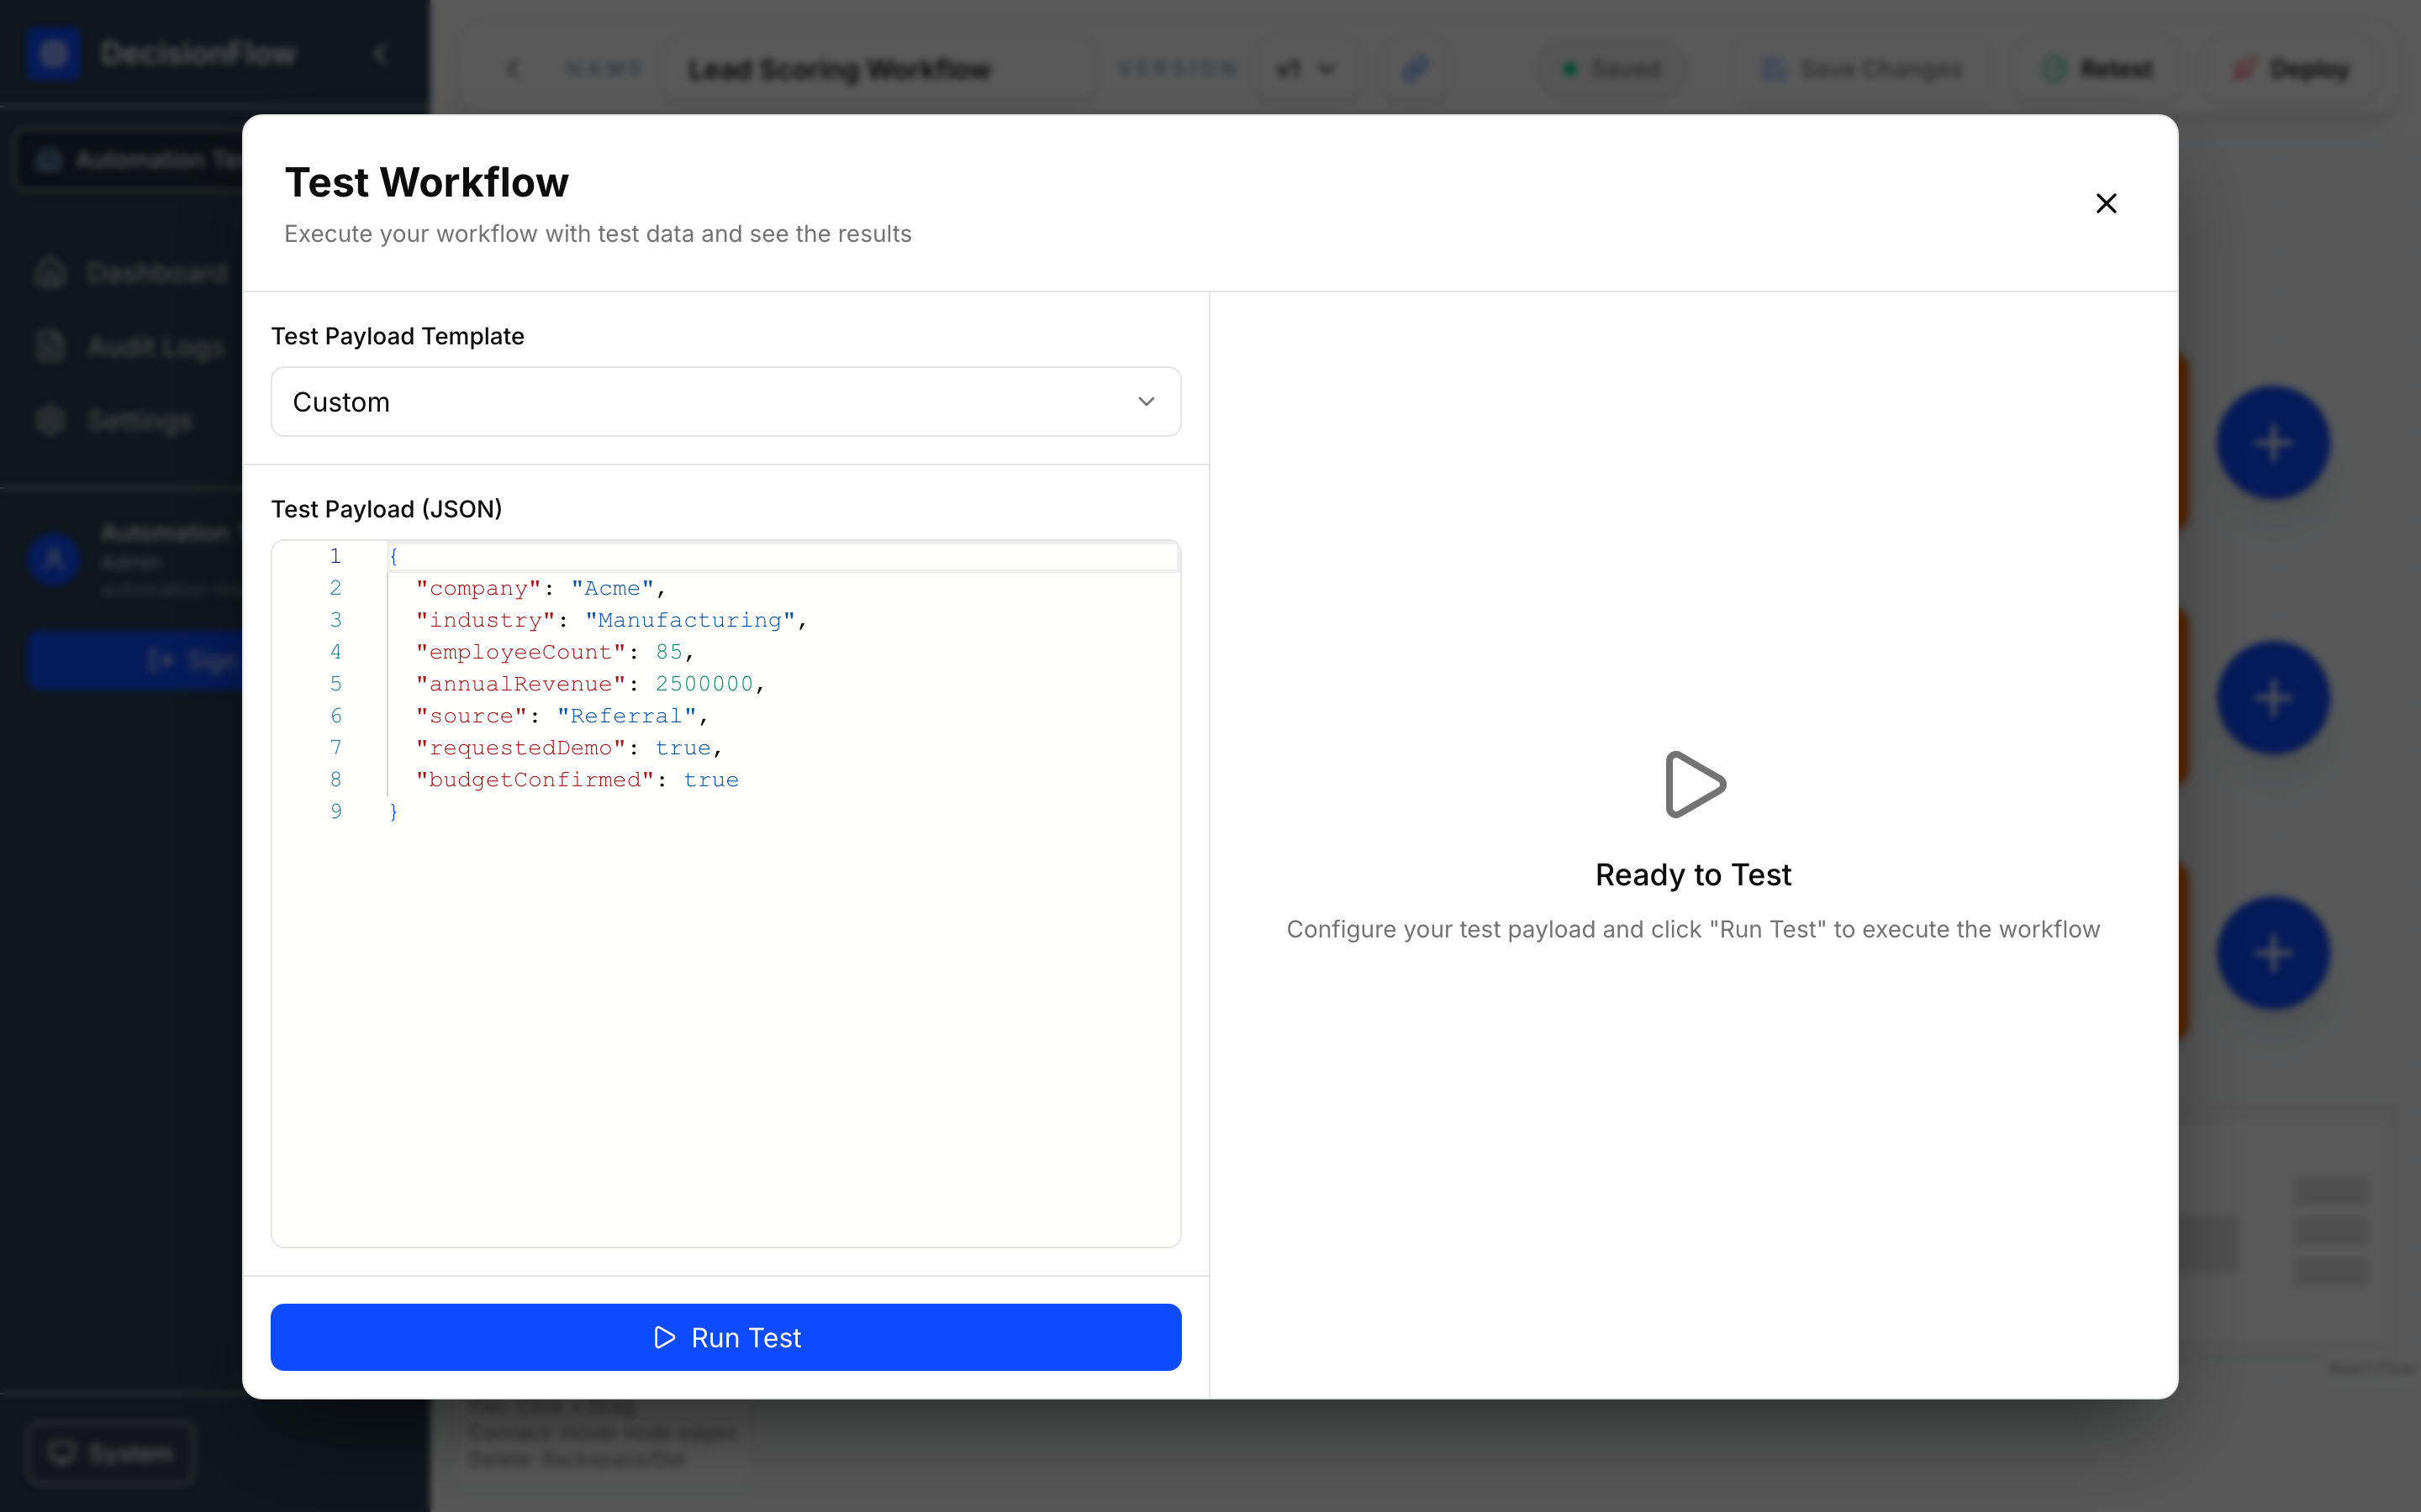The image size is (2421, 1512).
Task: Click line number 9 in the editor gutter
Action: (x=336, y=812)
